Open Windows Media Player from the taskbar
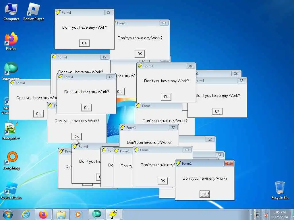 78,214
